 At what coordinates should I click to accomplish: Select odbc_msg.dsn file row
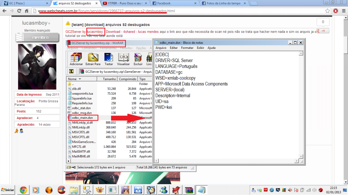[109, 113]
